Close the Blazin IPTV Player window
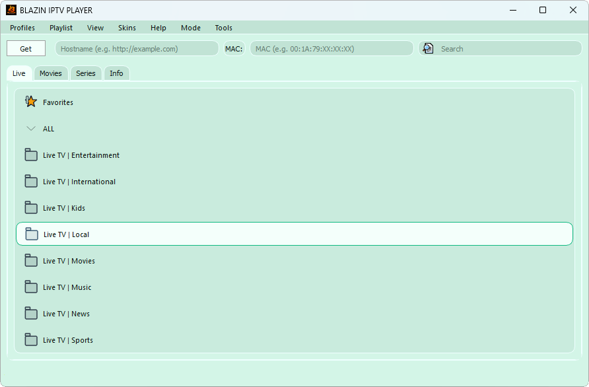The height and width of the screenshot is (387, 589). (x=573, y=10)
